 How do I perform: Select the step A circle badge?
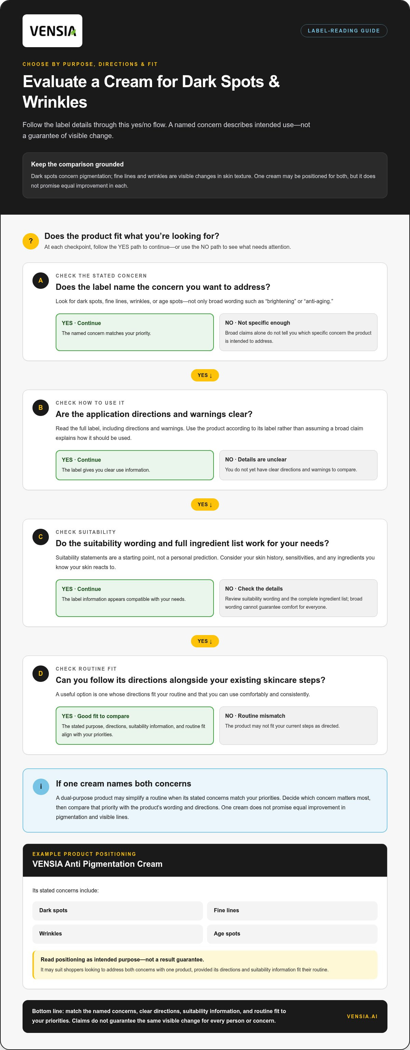point(40,280)
